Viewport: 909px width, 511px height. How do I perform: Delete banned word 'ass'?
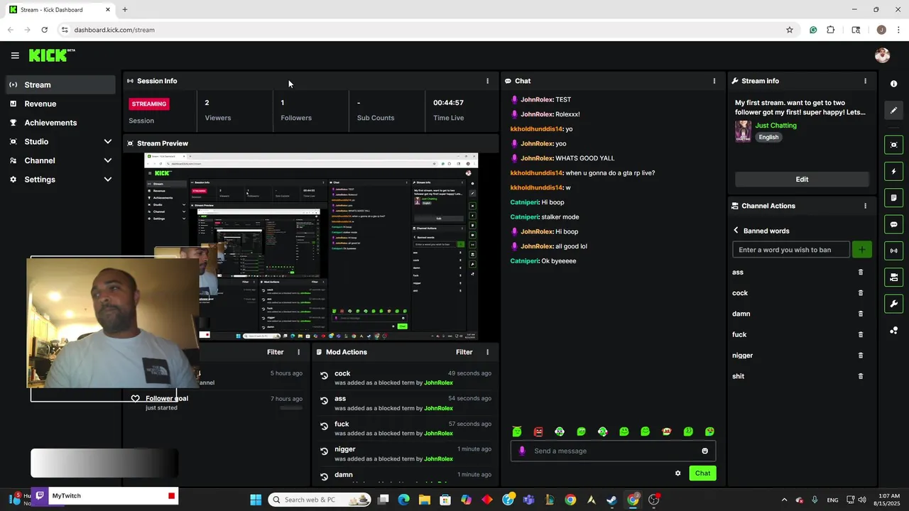pyautogui.click(x=861, y=272)
